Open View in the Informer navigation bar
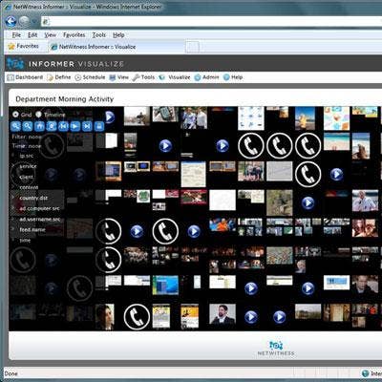Viewport: 382px width, 382px height. point(118,77)
